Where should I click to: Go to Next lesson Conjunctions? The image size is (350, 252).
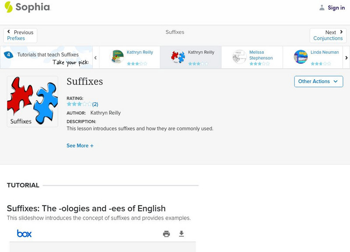point(328,35)
